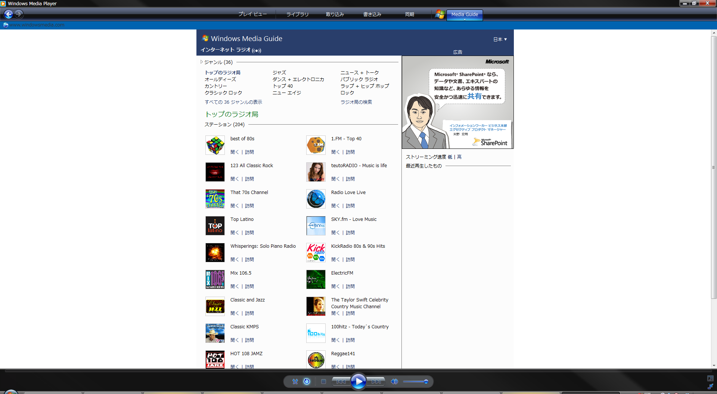Open the ニュース + トーク genre link
Image resolution: width=717 pixels, height=394 pixels.
pos(360,72)
